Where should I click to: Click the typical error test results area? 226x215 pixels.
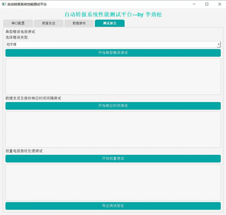pos(113,76)
